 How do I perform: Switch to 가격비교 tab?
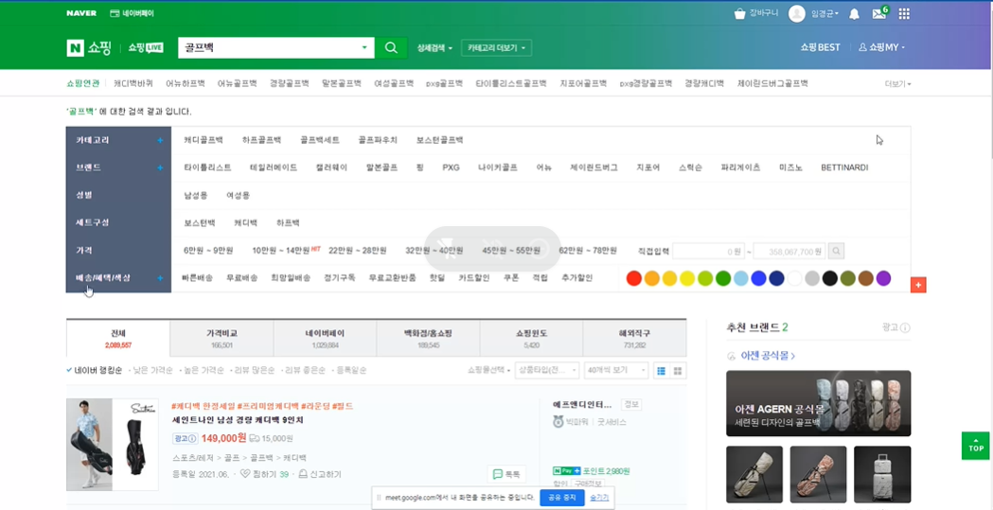(x=222, y=339)
